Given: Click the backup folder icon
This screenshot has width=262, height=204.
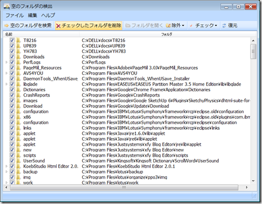Looking at the screenshot, I should coord(19,172).
